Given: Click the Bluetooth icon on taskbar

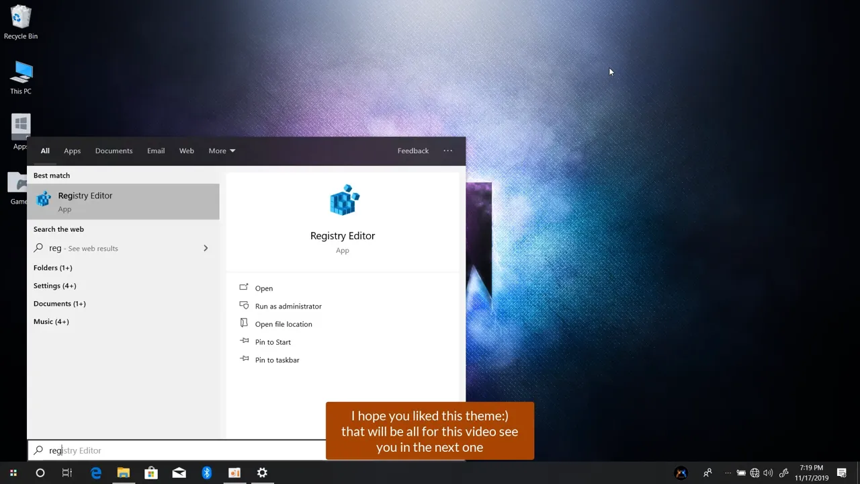Looking at the screenshot, I should [x=206, y=473].
